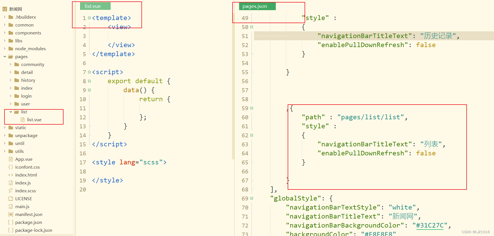Open main.js from the project tree

click(x=22, y=206)
